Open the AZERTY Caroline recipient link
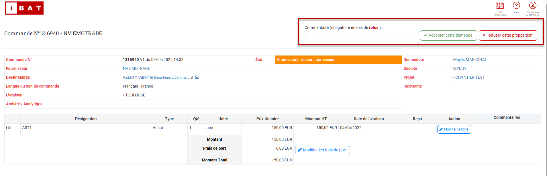The image size is (547, 176). [158, 77]
